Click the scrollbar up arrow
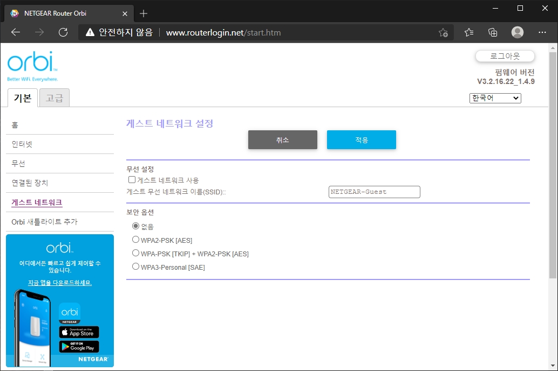 tap(553, 47)
